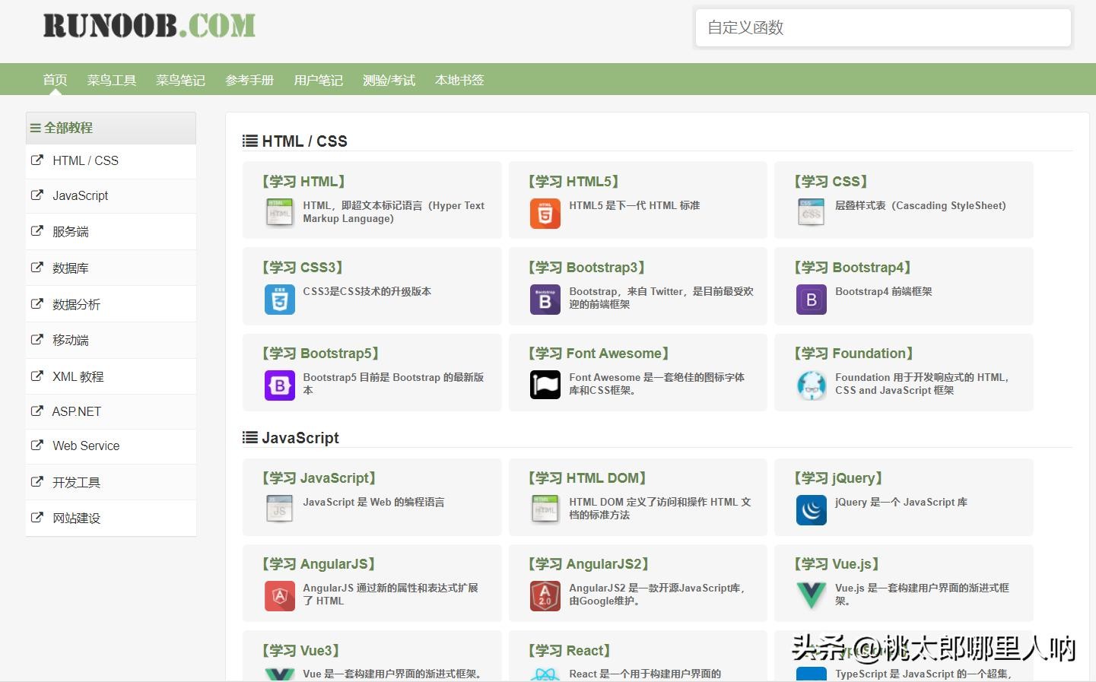Screen dimensions: 1096x682
Task: Select Web Service in the sidebar list
Action: tap(86, 446)
